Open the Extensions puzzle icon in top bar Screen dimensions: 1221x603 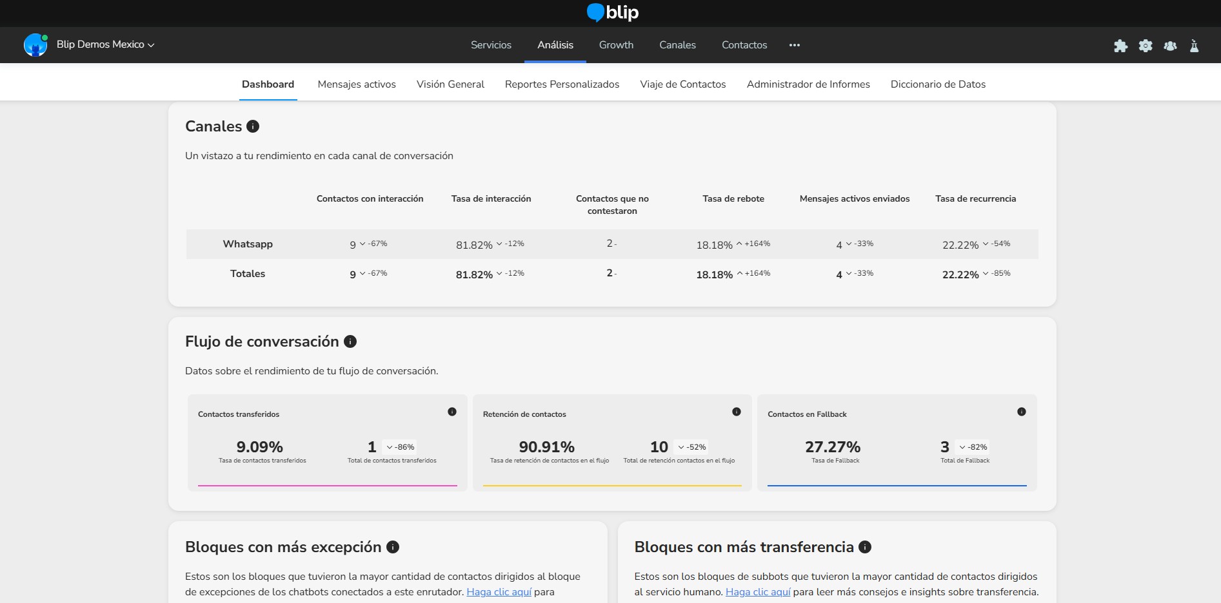1120,46
